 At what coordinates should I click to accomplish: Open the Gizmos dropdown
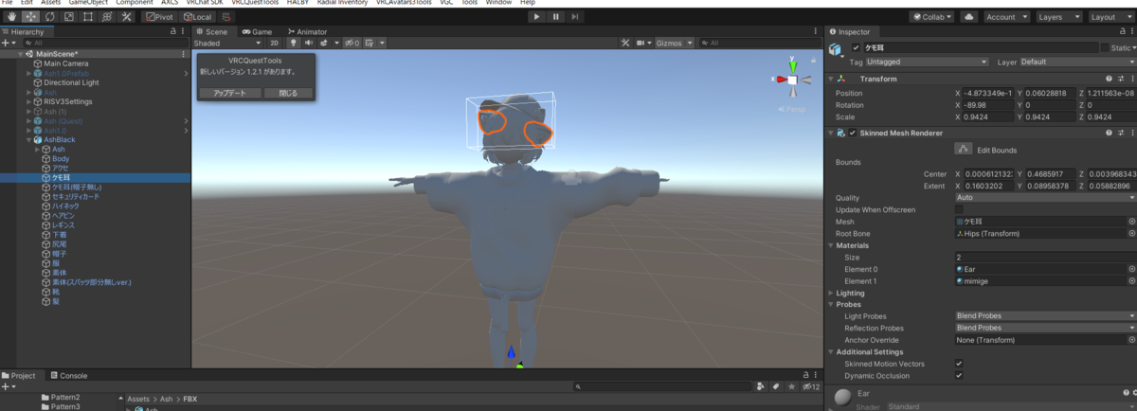674,43
